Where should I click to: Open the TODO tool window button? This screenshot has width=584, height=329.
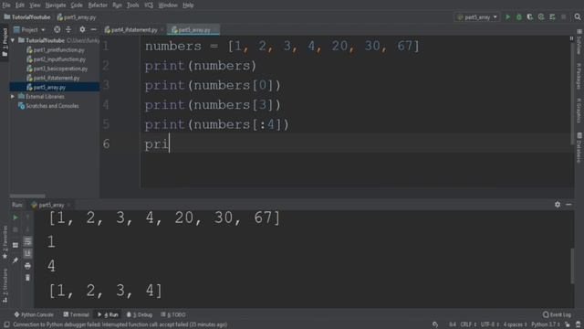[173, 314]
